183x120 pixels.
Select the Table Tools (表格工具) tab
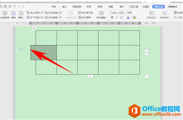click(158, 7)
